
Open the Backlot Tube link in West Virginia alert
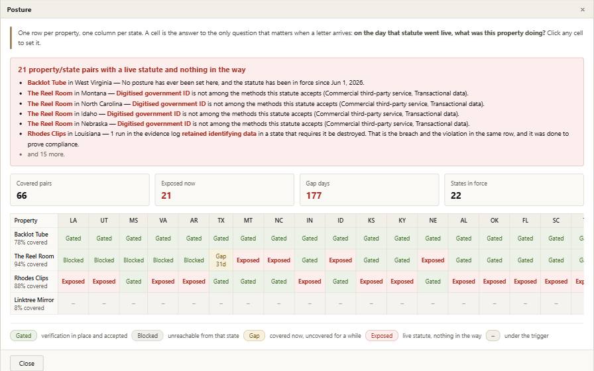point(46,83)
